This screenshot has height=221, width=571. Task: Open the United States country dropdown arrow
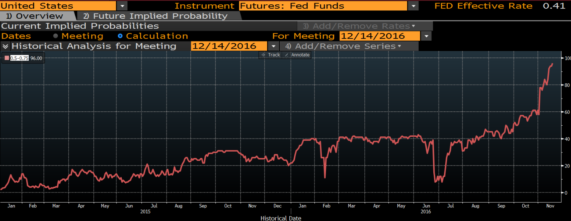click(x=122, y=6)
